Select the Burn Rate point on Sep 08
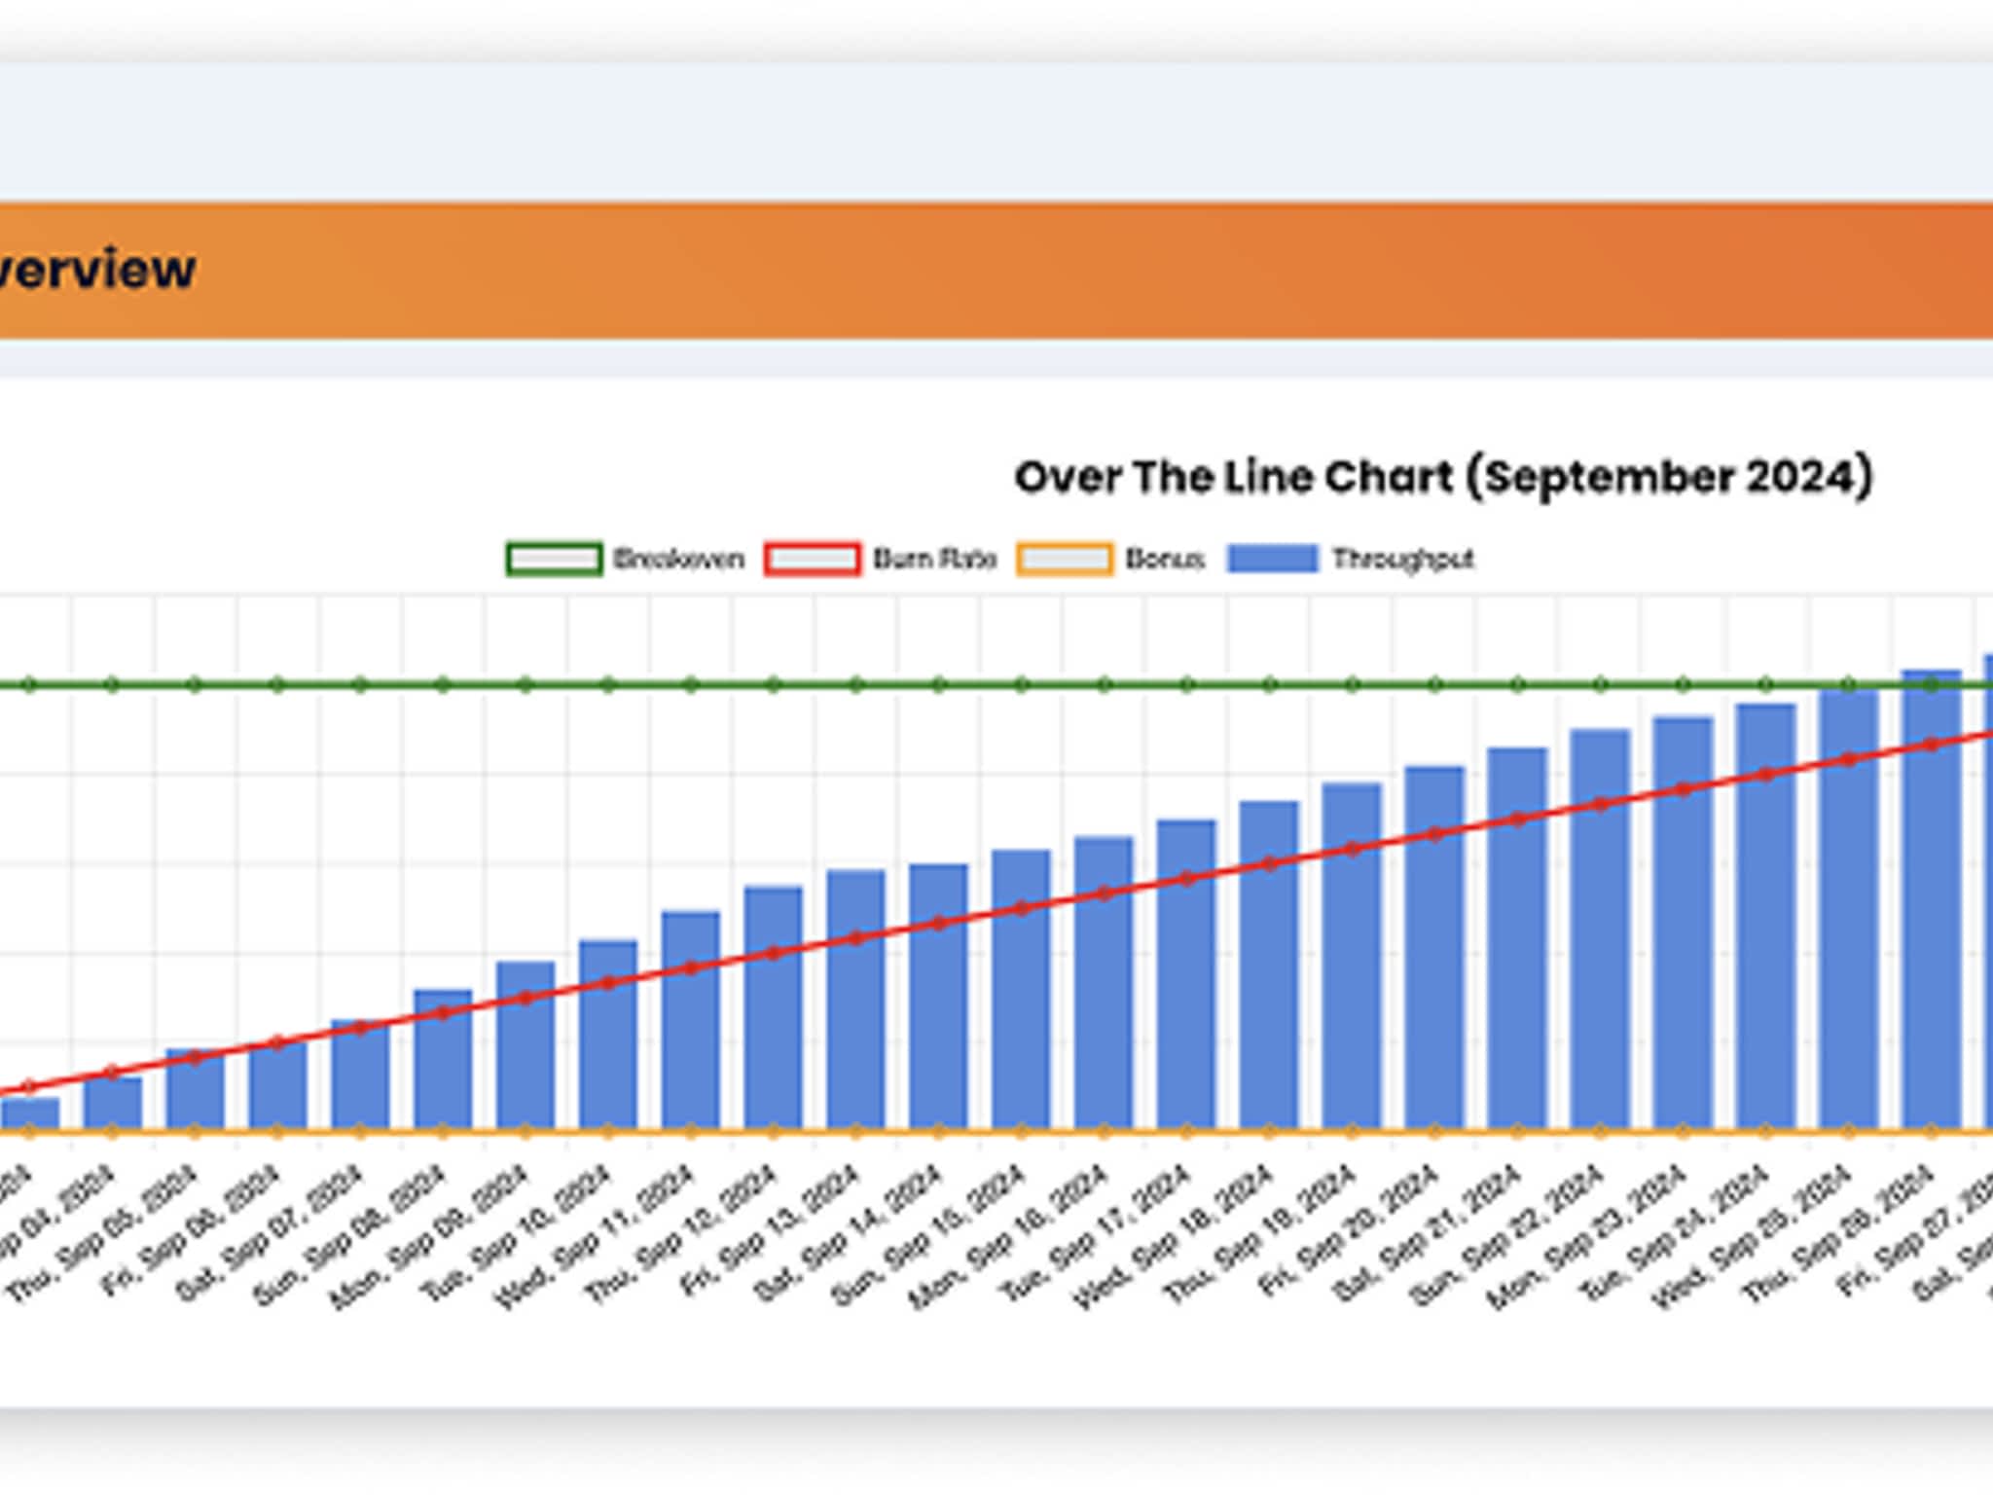This screenshot has height=1495, width=1993. (443, 1012)
